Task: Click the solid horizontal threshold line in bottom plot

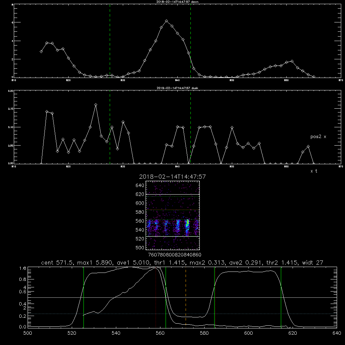Action: tap(182, 297)
